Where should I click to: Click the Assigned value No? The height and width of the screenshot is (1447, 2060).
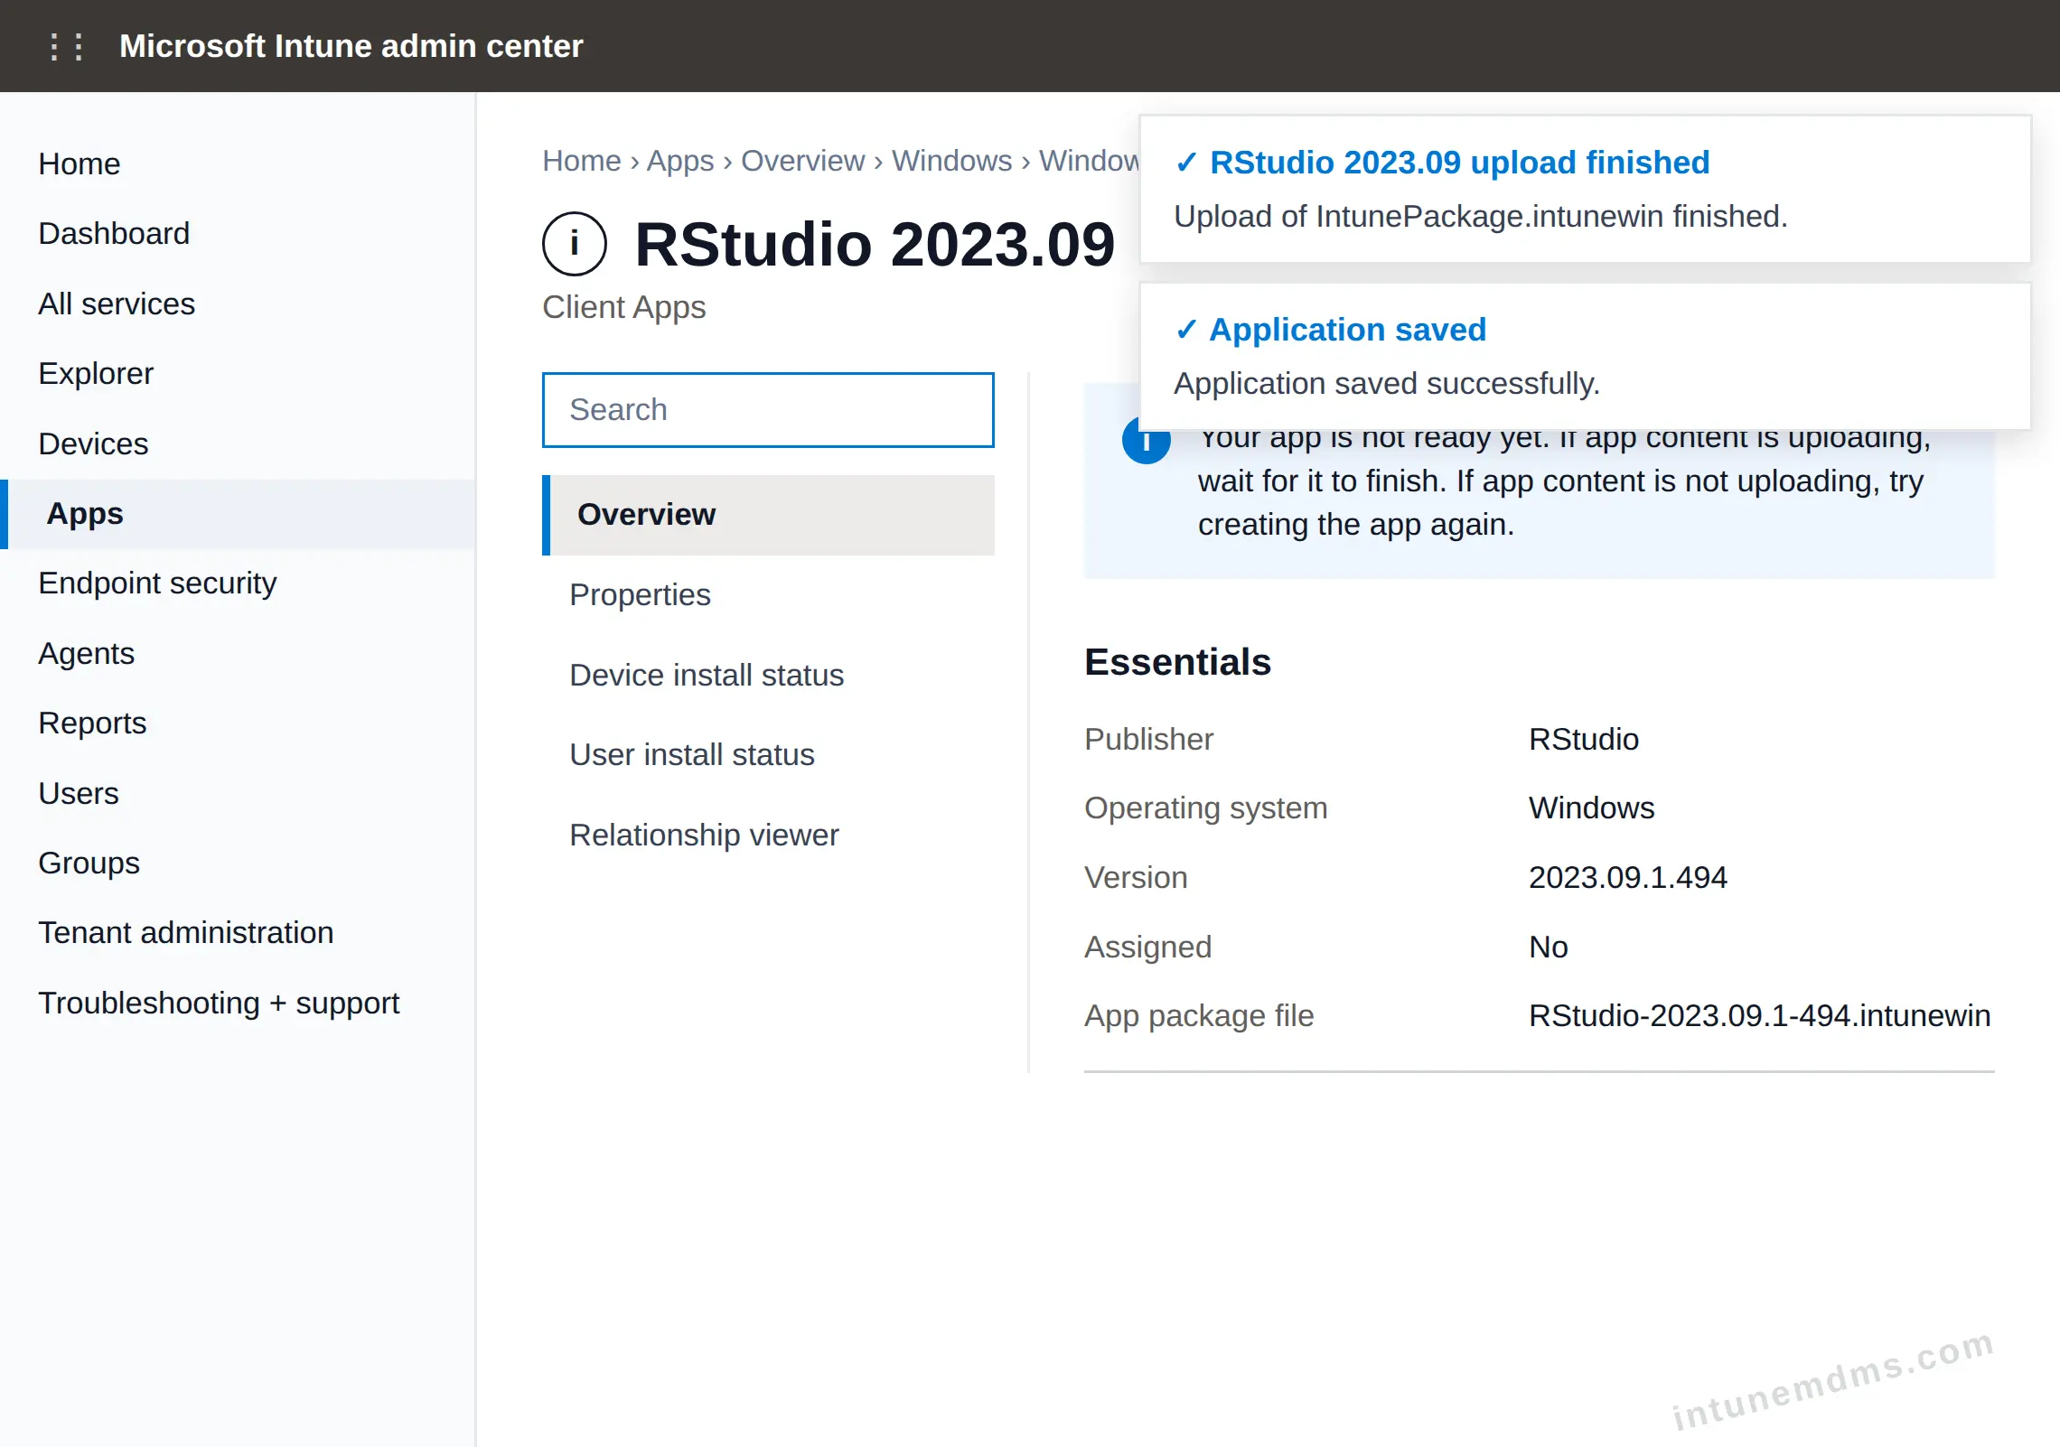[1549, 948]
